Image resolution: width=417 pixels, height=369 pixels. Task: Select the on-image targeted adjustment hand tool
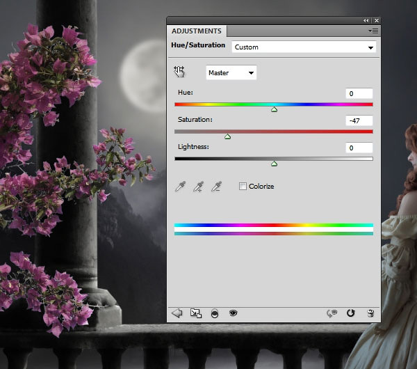(x=179, y=72)
